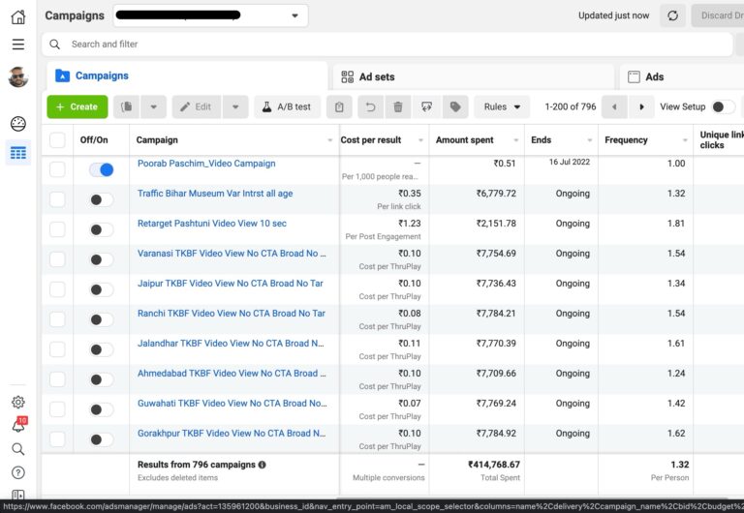Click the trash delete icon in toolbar
The height and width of the screenshot is (513, 744).
click(398, 107)
